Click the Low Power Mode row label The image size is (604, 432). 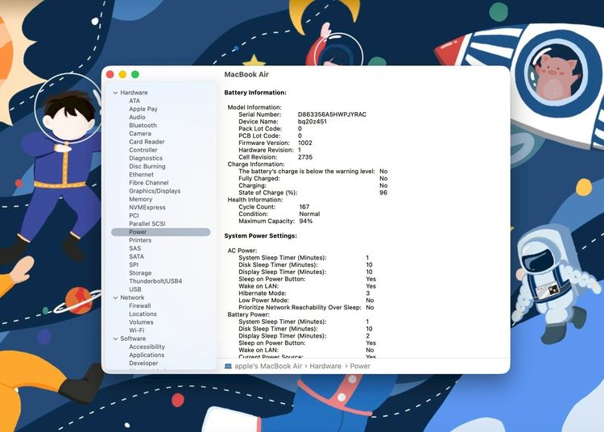pyautogui.click(x=263, y=300)
